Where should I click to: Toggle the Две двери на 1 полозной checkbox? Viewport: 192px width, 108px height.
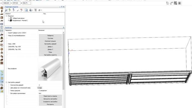[38, 88]
